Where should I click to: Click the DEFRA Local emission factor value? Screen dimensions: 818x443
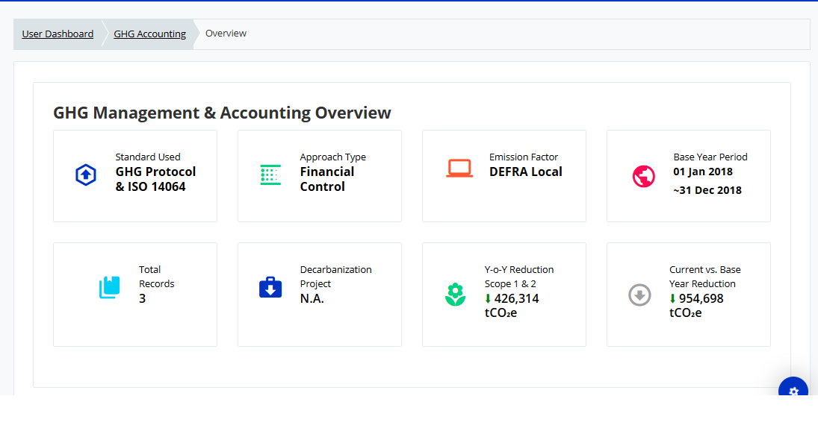tap(526, 172)
